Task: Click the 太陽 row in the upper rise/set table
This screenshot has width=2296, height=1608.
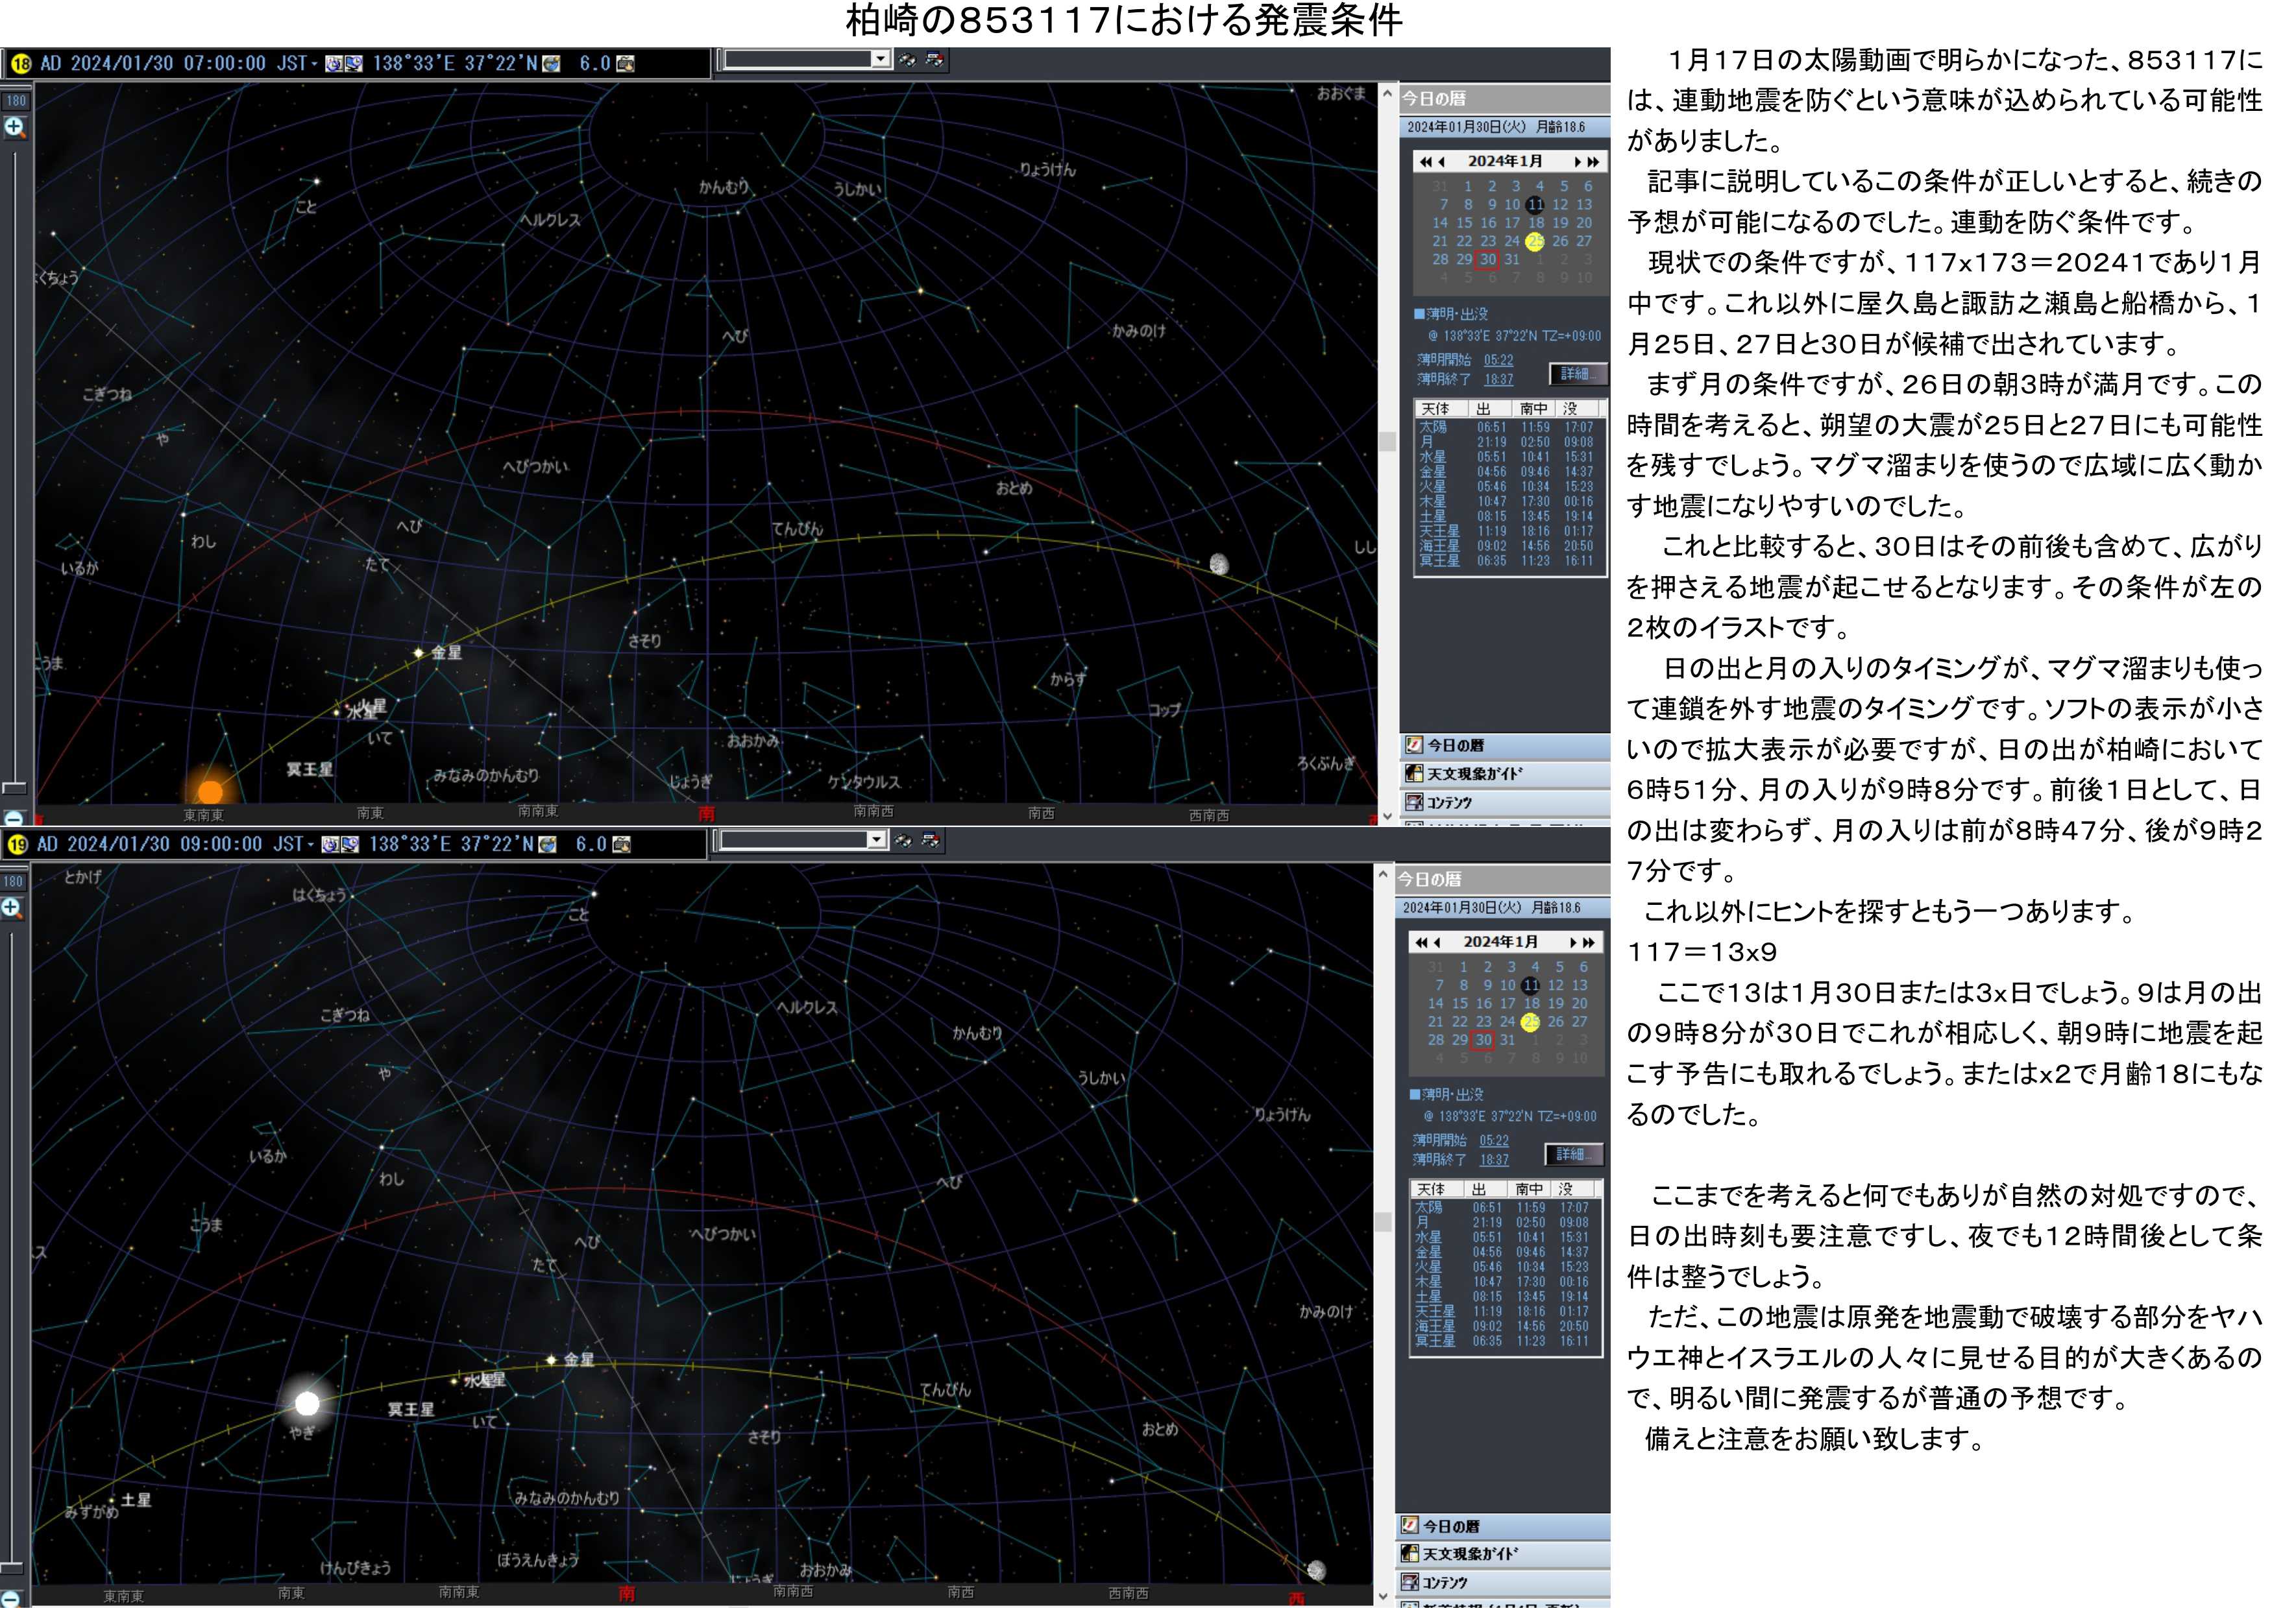Action: tap(1511, 427)
